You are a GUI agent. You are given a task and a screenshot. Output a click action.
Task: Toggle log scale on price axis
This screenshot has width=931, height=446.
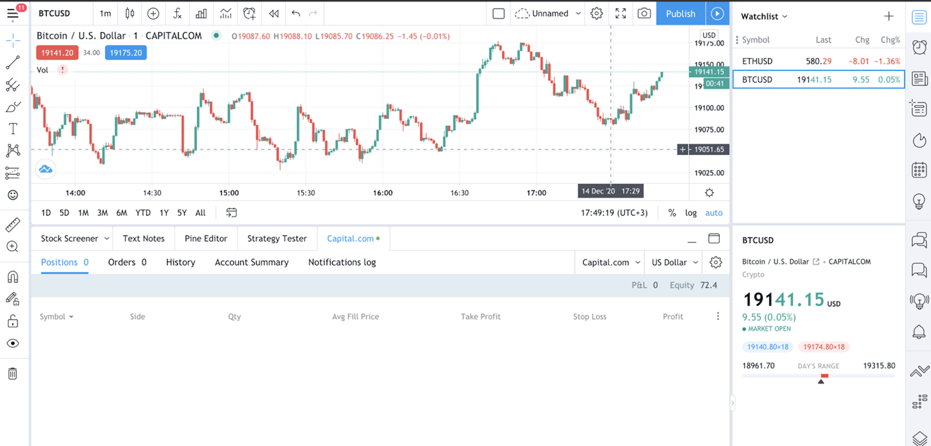690,213
